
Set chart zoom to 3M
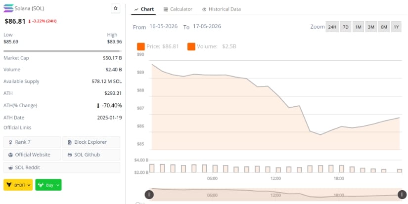[371, 27]
